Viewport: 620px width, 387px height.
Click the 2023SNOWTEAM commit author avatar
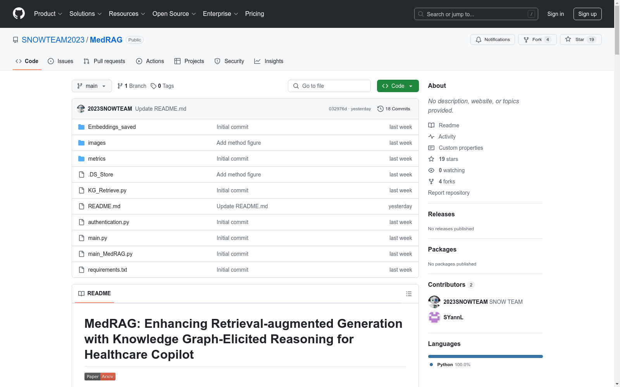pyautogui.click(x=81, y=109)
